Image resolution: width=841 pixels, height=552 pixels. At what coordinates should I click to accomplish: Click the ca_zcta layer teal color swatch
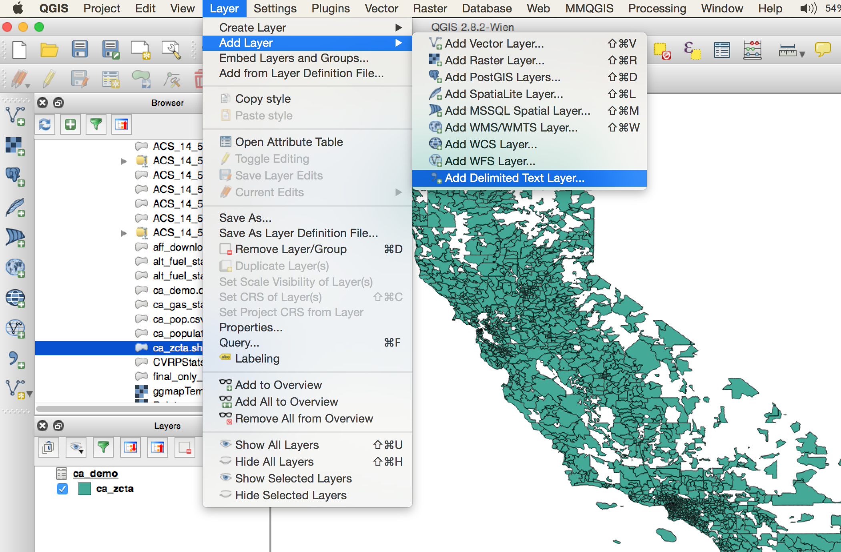click(85, 489)
